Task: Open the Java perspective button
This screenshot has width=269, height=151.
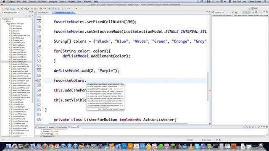Action: pyautogui.click(x=254, y=8)
